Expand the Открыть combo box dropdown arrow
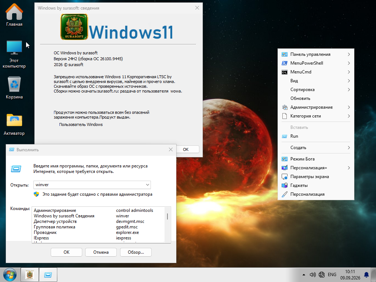 [x=148, y=185]
